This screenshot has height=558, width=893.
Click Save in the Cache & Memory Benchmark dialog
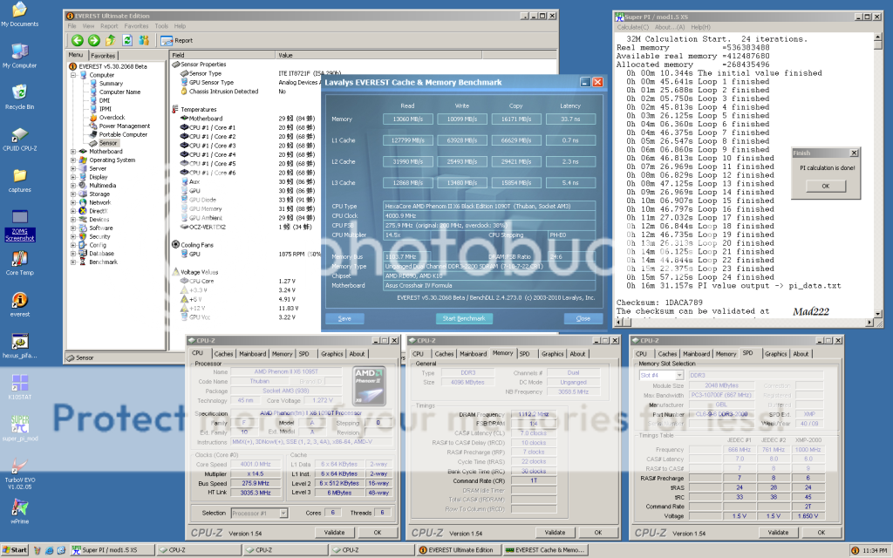pyautogui.click(x=344, y=318)
